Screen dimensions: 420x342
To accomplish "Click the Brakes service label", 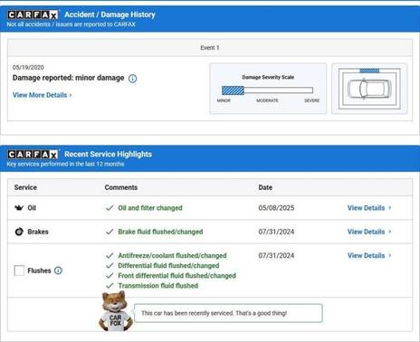I will point(38,232).
